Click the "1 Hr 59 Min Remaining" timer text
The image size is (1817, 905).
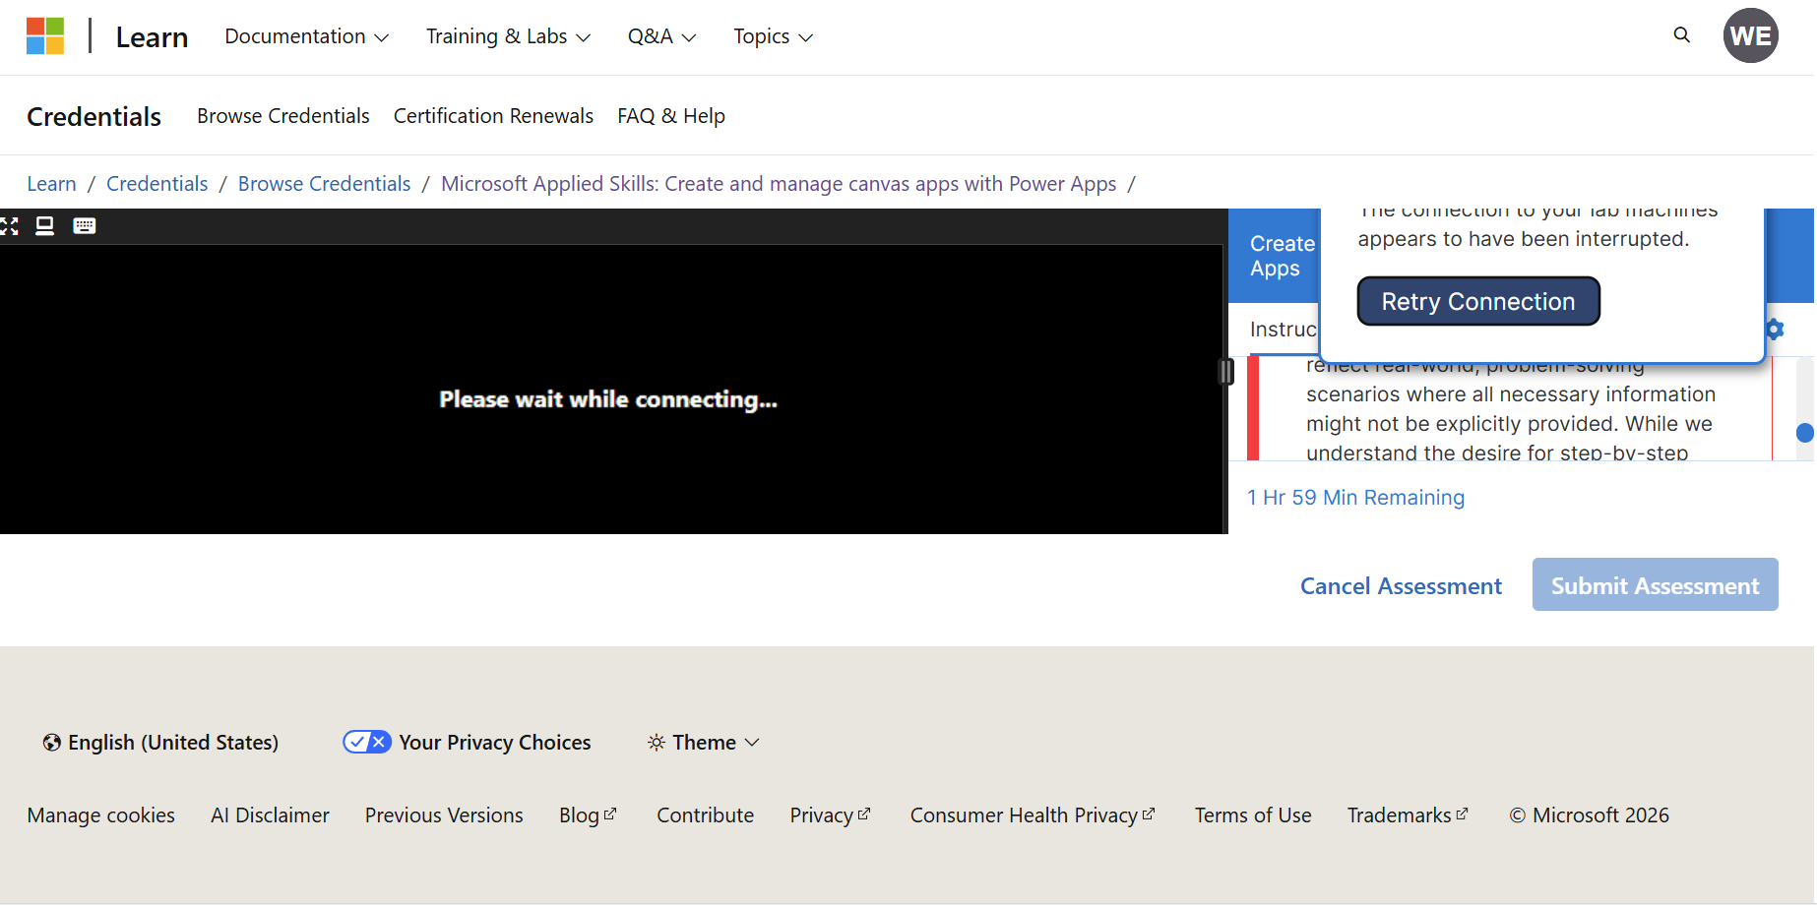(x=1355, y=498)
